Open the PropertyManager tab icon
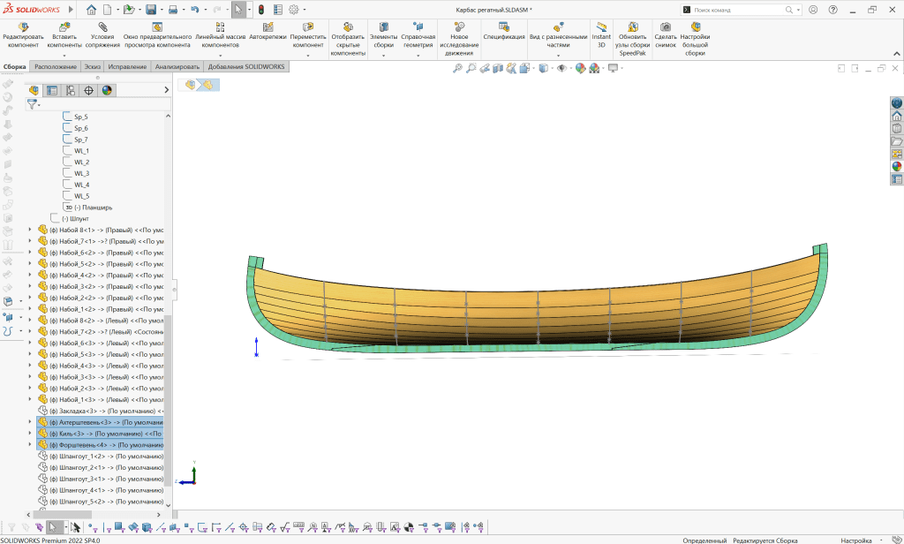 tap(52, 90)
